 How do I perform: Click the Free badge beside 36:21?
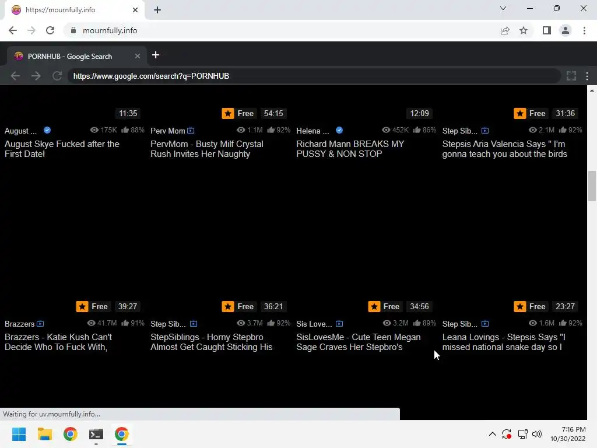coord(239,307)
